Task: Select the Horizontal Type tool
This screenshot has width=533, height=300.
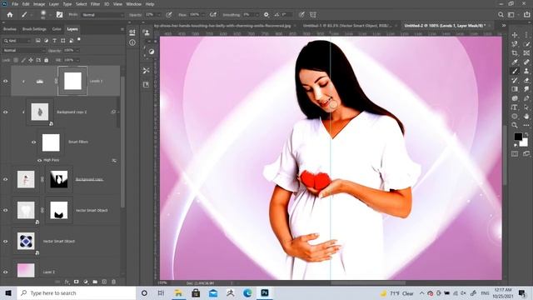Action: point(515,107)
